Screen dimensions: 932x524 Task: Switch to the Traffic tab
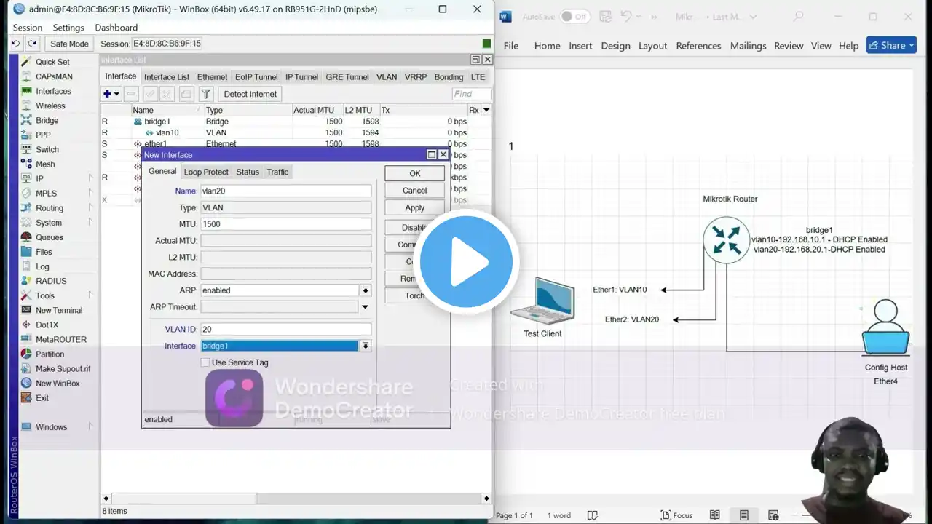point(277,172)
